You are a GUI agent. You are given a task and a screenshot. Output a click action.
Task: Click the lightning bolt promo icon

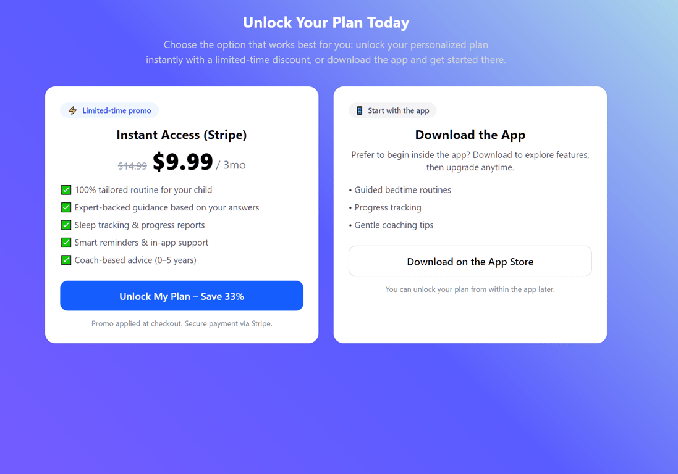(x=73, y=110)
